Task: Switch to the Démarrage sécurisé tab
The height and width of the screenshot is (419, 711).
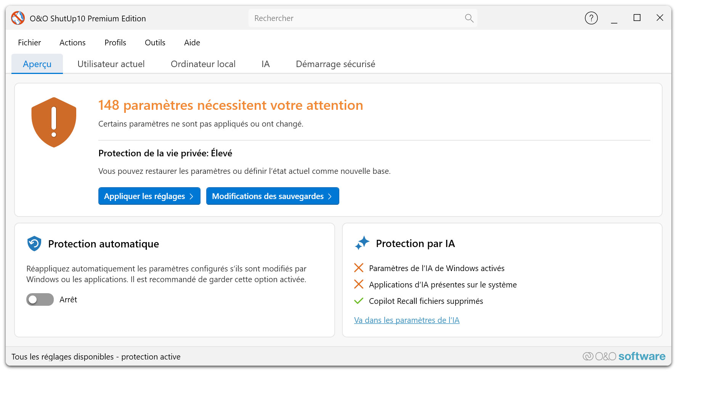Action: pyautogui.click(x=335, y=64)
